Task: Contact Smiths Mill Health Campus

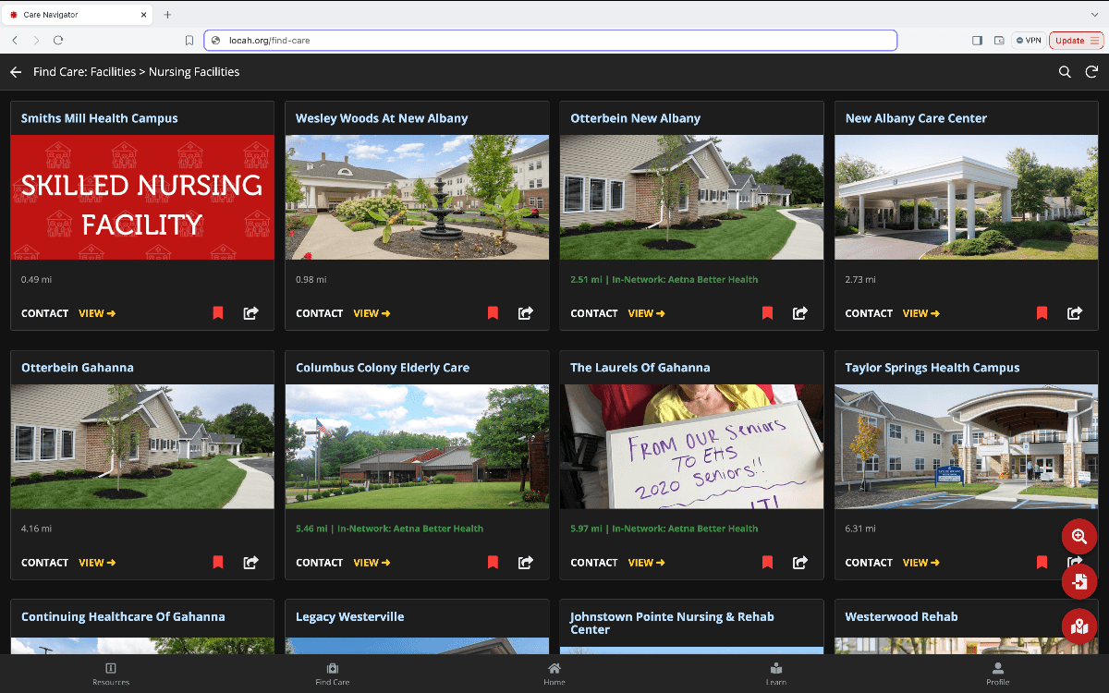Action: coord(45,313)
